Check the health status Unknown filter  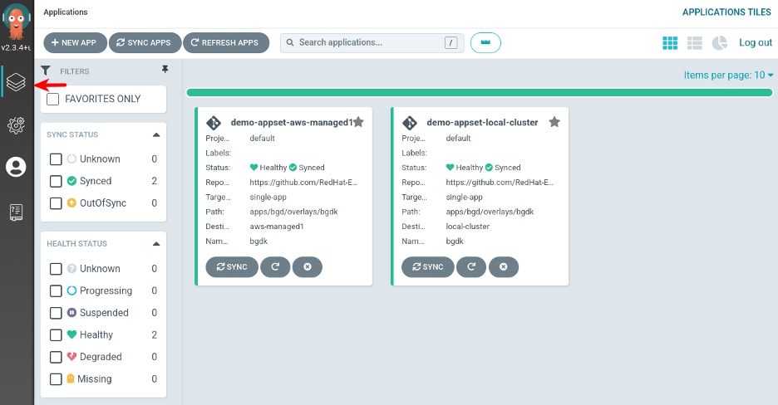tap(56, 268)
